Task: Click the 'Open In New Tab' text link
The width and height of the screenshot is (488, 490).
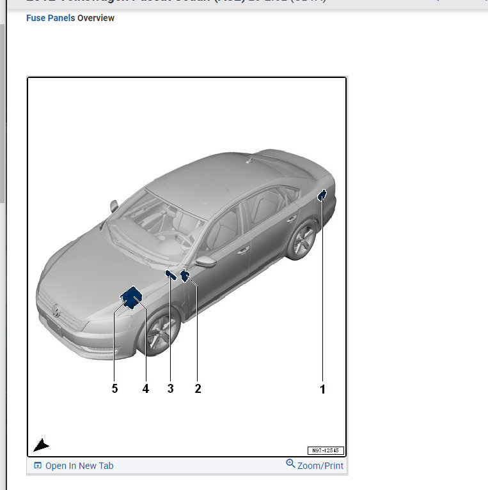Action: tap(79, 466)
